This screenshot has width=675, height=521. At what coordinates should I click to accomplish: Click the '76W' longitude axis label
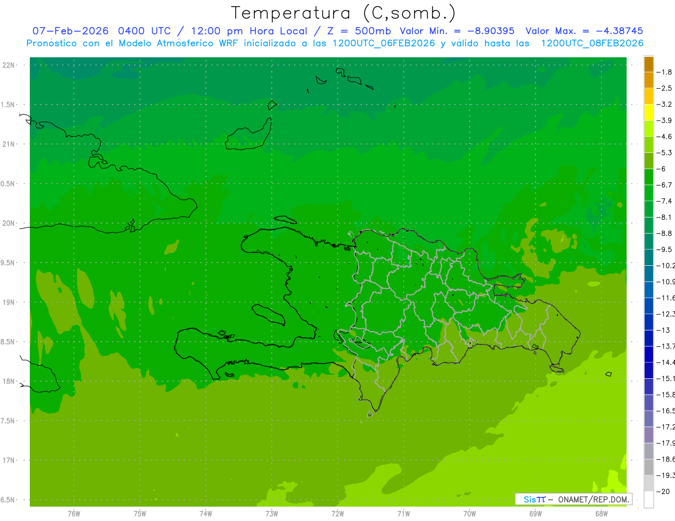pos(74,514)
